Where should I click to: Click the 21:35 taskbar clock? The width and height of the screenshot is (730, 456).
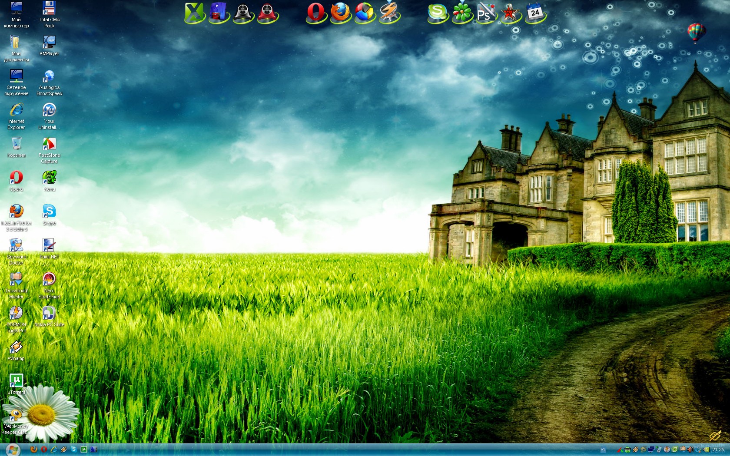click(718, 450)
